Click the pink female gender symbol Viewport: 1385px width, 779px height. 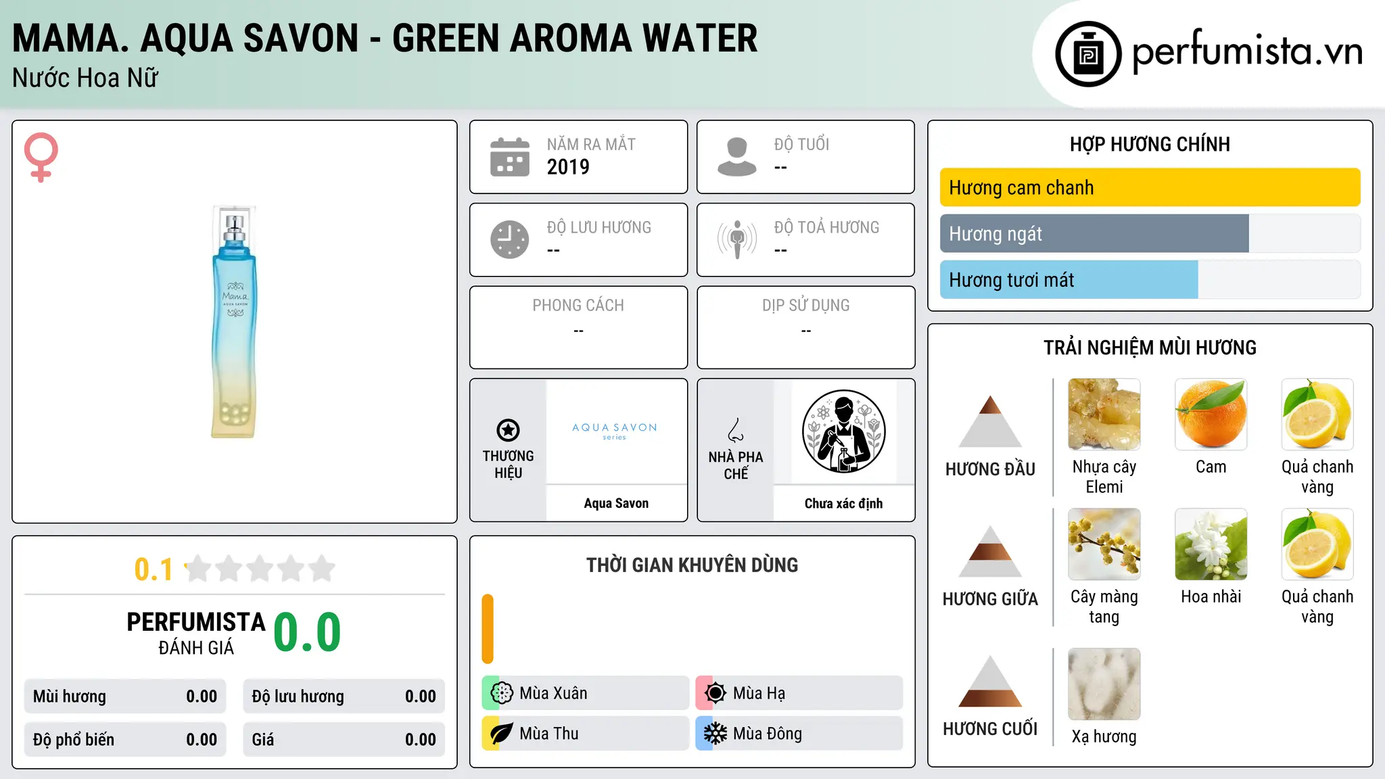click(x=41, y=157)
